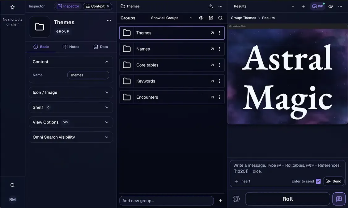348x208 pixels.
Task: Search groups with magnifier icon
Action: pos(220,18)
